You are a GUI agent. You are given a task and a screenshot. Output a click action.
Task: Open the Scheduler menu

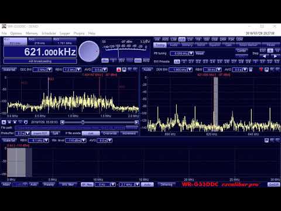click(49, 33)
